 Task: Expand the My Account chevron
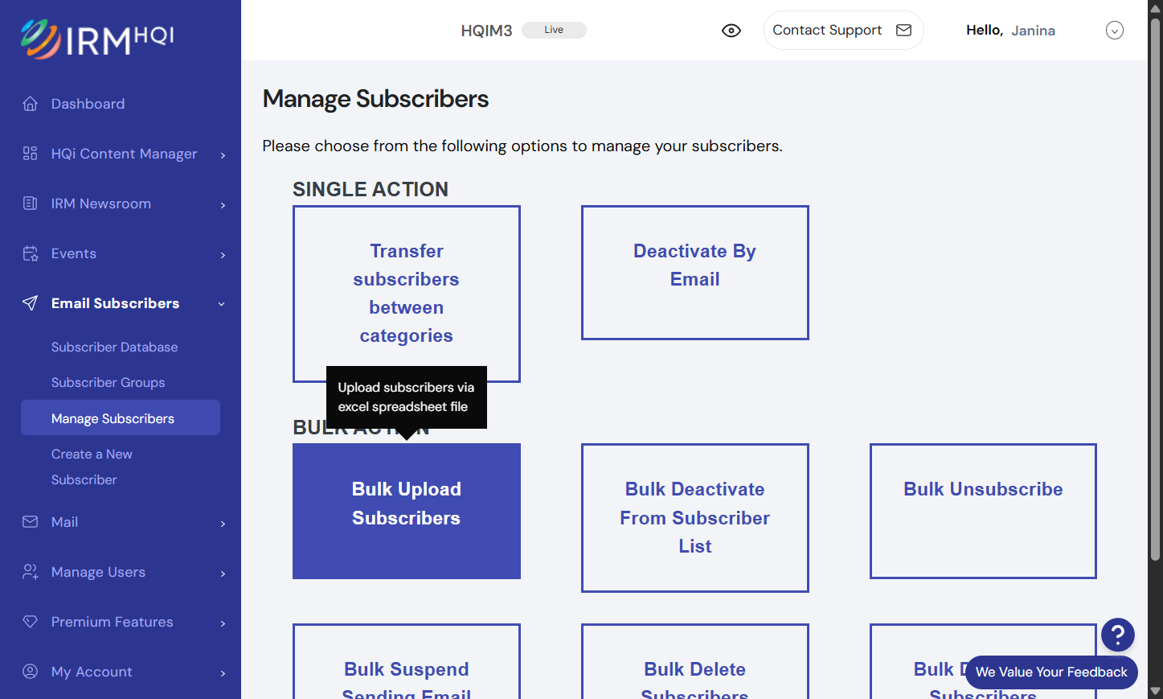point(223,672)
